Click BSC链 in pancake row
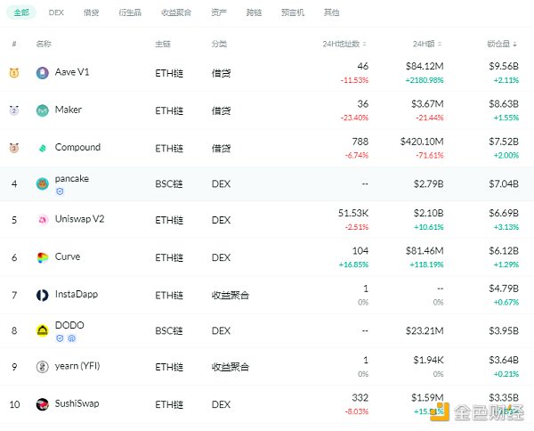The image size is (534, 431). 169,184
